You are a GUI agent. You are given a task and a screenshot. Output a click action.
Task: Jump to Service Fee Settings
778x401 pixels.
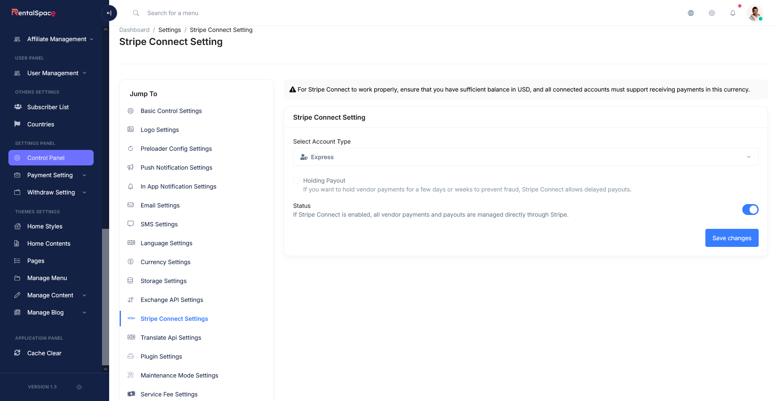(169, 394)
